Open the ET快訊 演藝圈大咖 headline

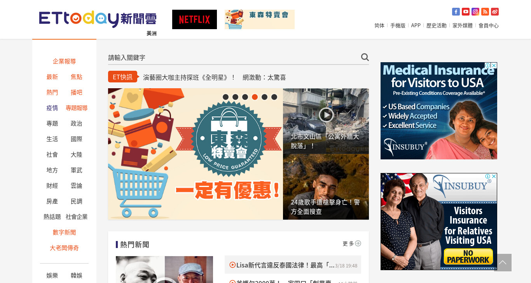click(215, 77)
